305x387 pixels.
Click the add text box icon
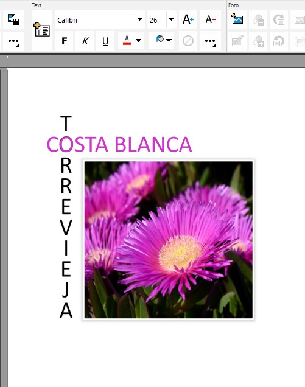(42, 30)
